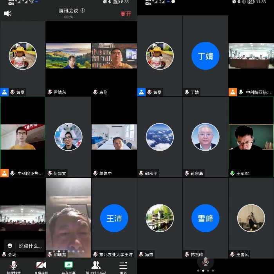
Task: Expand the 更多 more options menu
Action: click(x=123, y=266)
